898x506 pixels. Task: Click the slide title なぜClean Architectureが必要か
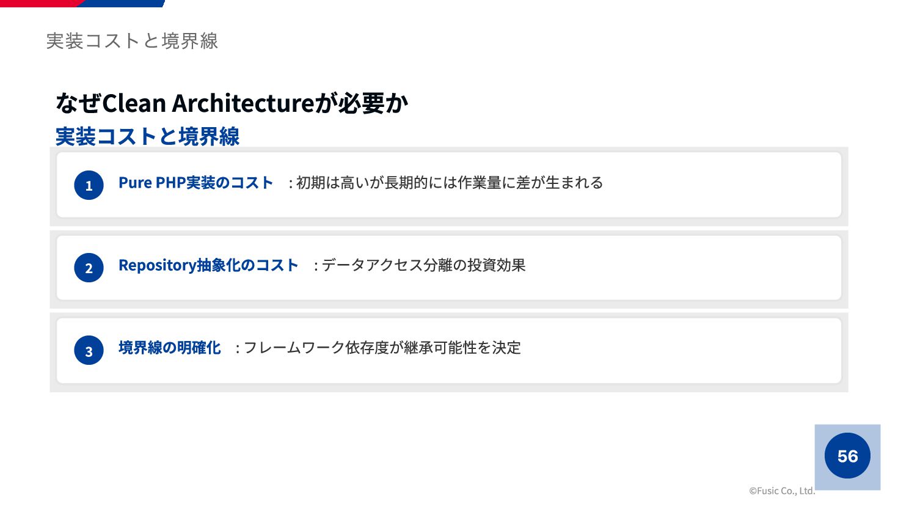pyautogui.click(x=232, y=103)
